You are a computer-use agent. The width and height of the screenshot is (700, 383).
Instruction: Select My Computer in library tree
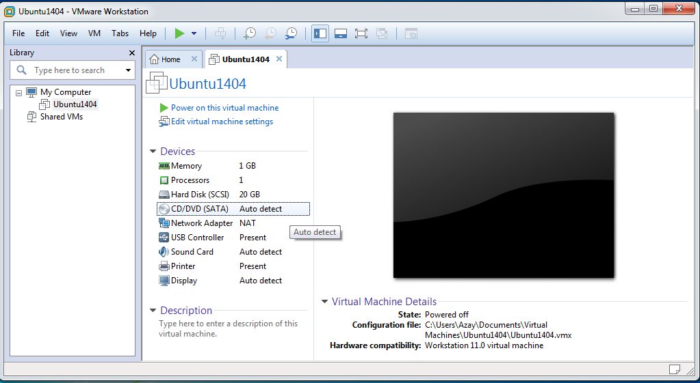coord(66,92)
